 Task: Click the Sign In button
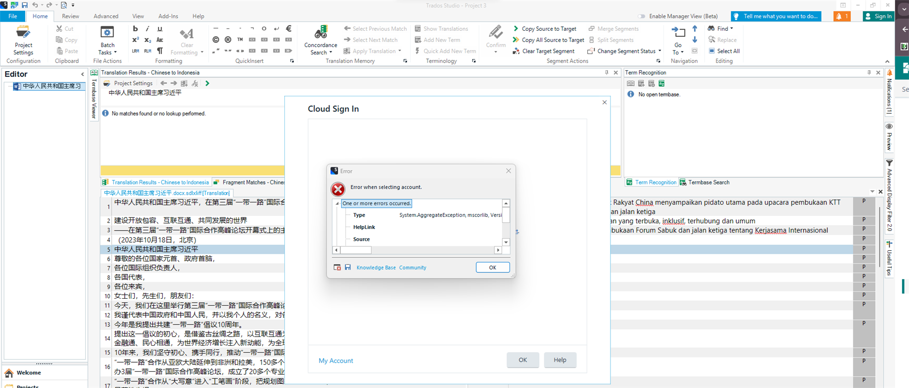[878, 16]
